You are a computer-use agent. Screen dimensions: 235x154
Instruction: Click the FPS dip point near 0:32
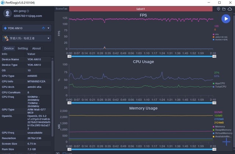pos(105,22)
